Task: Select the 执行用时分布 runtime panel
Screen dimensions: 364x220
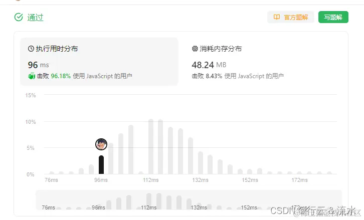Action: pos(99,62)
